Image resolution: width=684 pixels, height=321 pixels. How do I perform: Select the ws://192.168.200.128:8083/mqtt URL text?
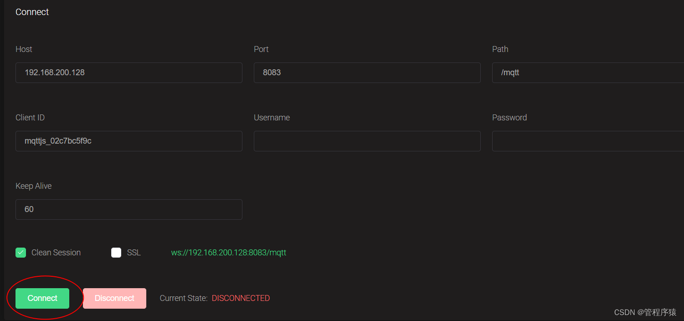click(229, 253)
